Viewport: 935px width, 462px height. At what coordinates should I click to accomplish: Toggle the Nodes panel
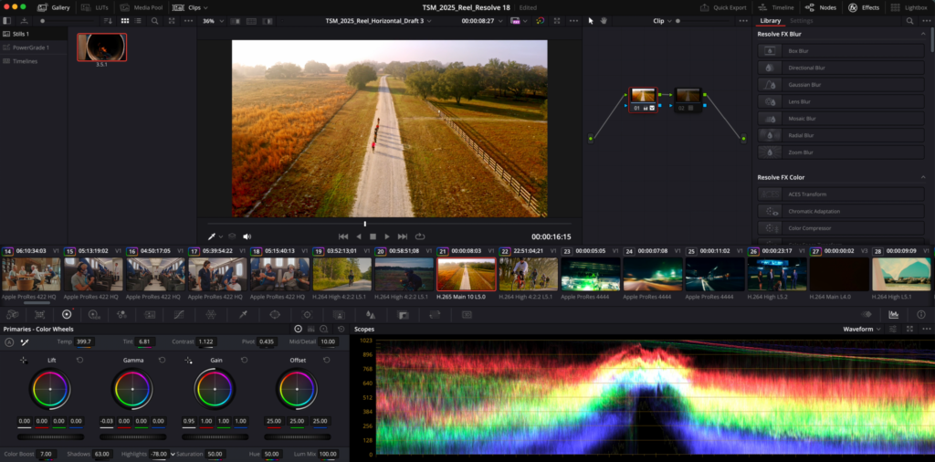pyautogui.click(x=821, y=7)
